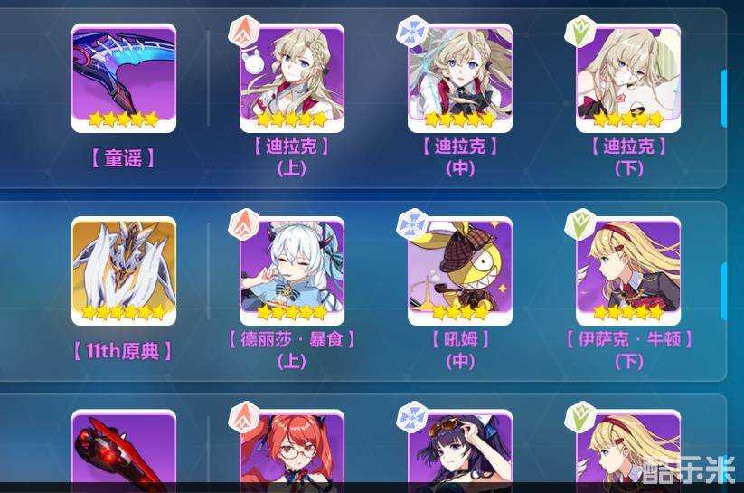Select the 吼姆 (中) detective stigmata card
This screenshot has height=493, width=744.
coord(460,270)
